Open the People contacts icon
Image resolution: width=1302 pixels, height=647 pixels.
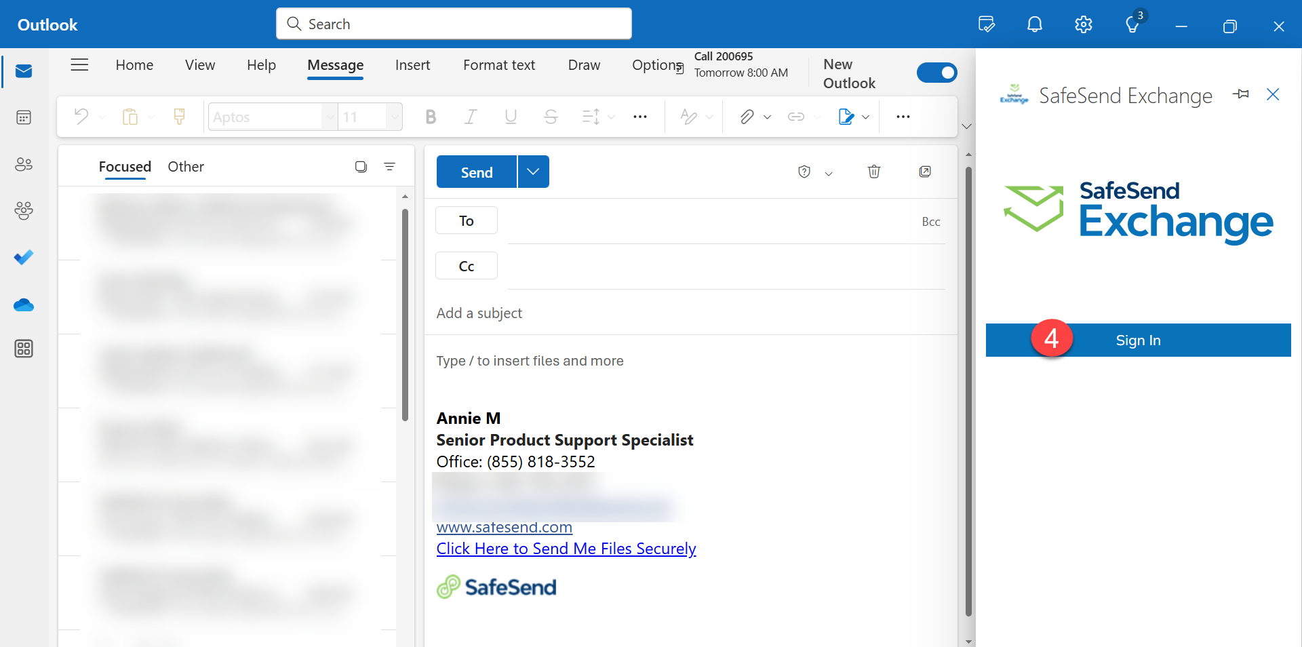[24, 164]
